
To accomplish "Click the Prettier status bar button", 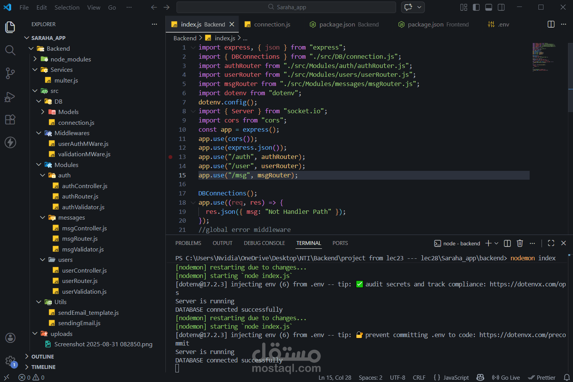I will 542,377.
